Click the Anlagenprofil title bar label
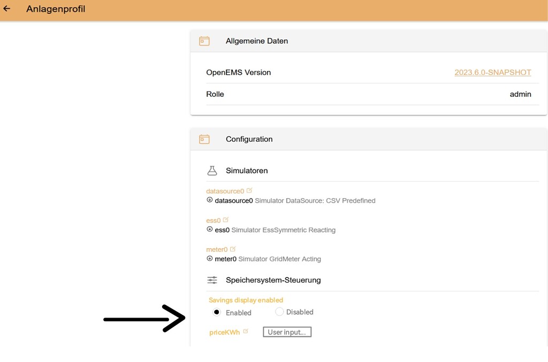 (x=56, y=9)
